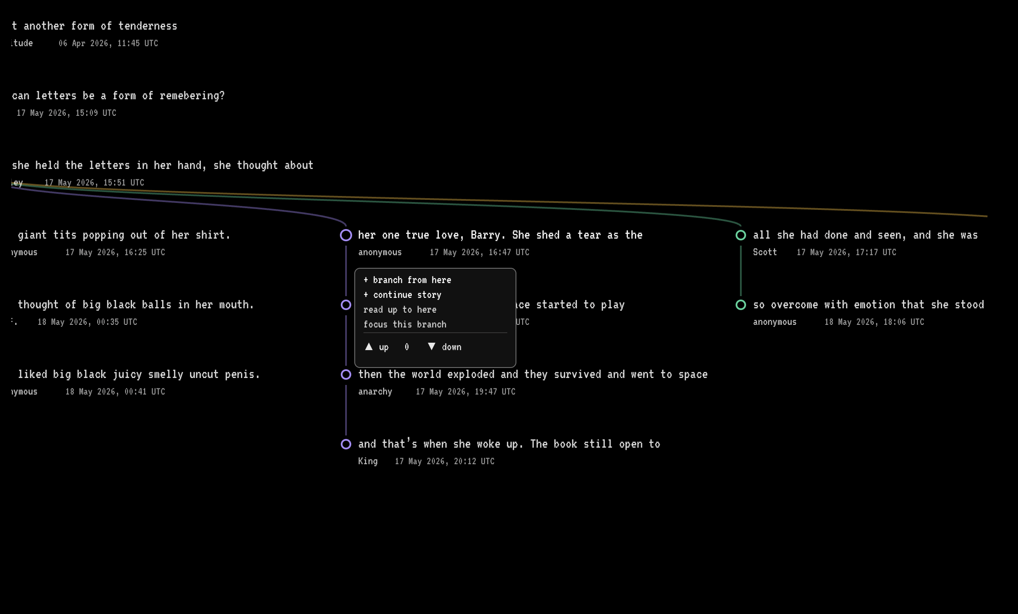Click timestamp "17 May 2026, 19:47 UTC"
This screenshot has height=614, width=1018.
(x=465, y=391)
